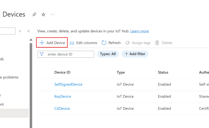Select the highlighted sidebar menu item
Image resolution: width=209 pixels, height=128 pixels.
tap(14, 113)
